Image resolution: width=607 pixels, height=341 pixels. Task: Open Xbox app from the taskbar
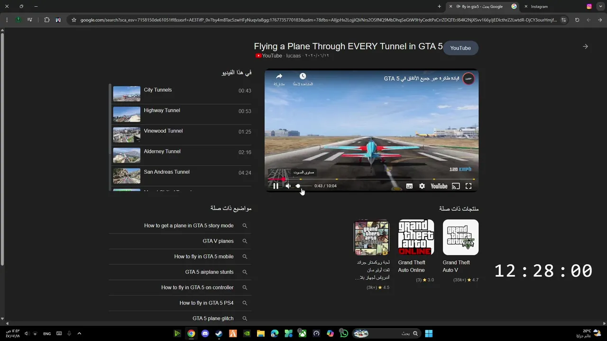(x=302, y=333)
